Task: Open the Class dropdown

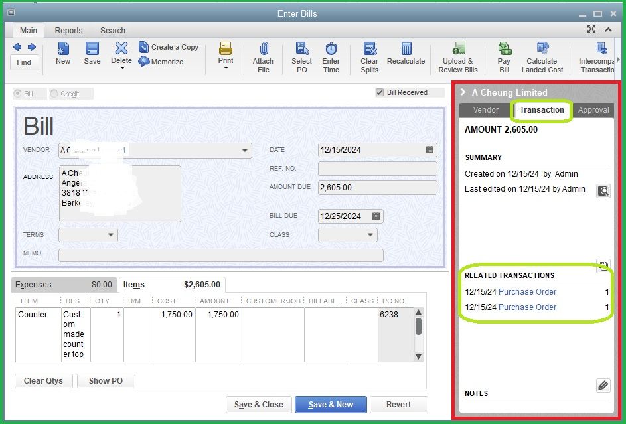Action: tap(370, 234)
